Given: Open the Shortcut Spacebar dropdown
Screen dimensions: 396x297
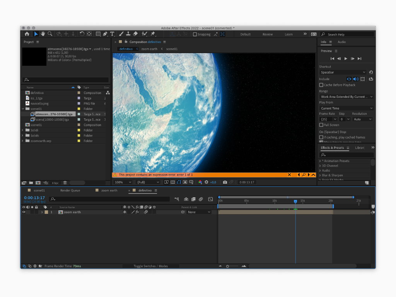Looking at the screenshot, I should [343, 72].
